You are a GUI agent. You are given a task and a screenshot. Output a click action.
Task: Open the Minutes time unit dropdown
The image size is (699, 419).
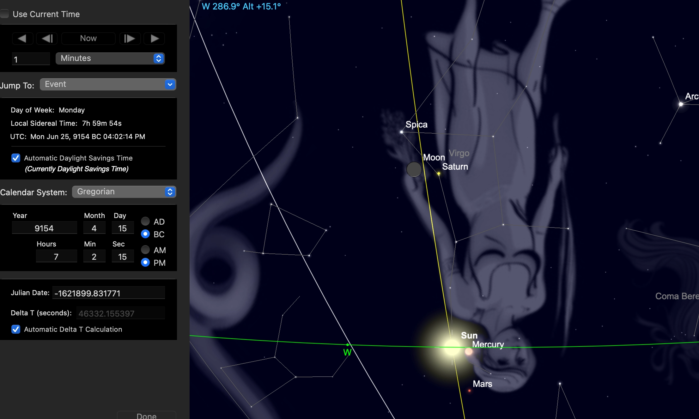coord(110,58)
